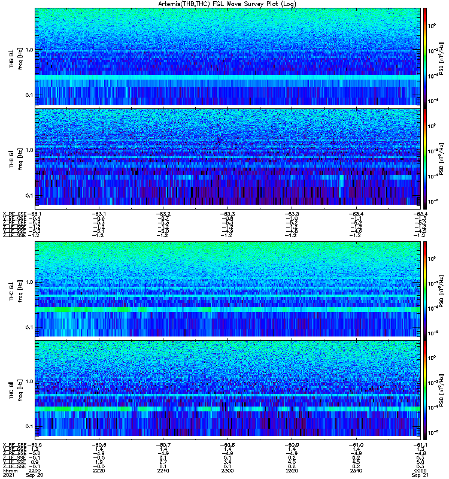
Task: Click the "THC B∥ freq [Hz]" axis label
Action: 16,390
